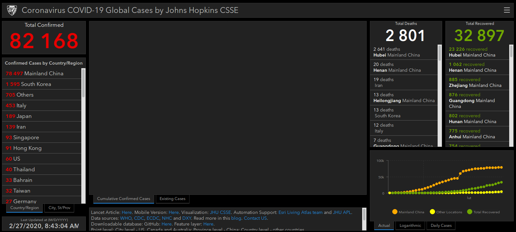Select '189 Japan' row
The height and width of the screenshot is (232, 516).
tap(42, 116)
